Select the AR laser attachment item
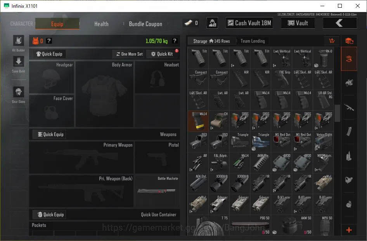The image size is (367, 241). coord(198,163)
